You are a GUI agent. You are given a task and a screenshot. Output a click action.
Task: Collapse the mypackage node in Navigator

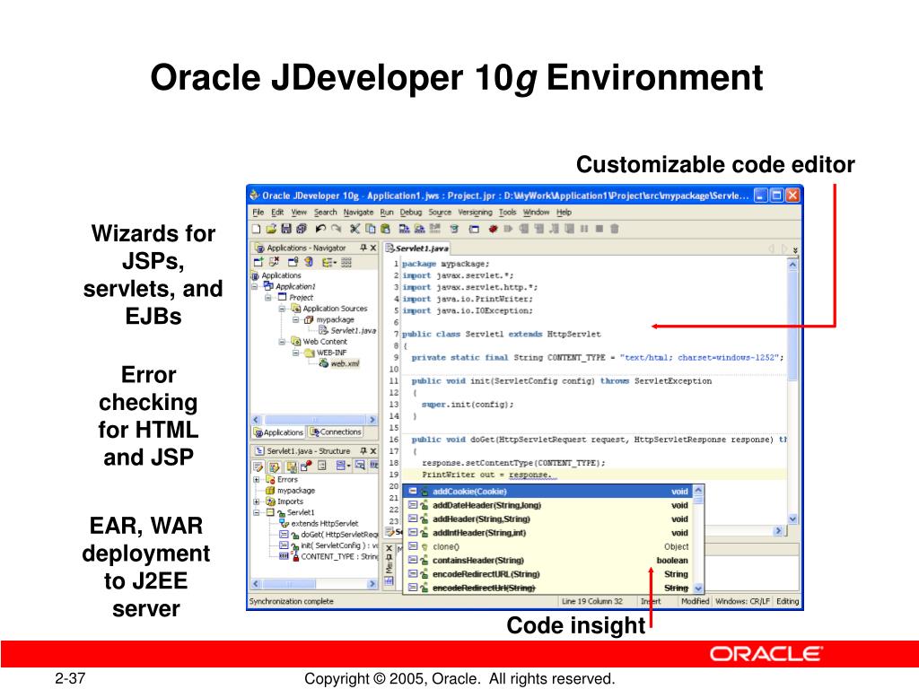[x=296, y=320]
